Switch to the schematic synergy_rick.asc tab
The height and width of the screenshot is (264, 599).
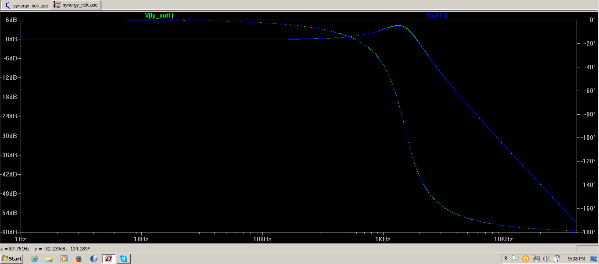[25, 5]
